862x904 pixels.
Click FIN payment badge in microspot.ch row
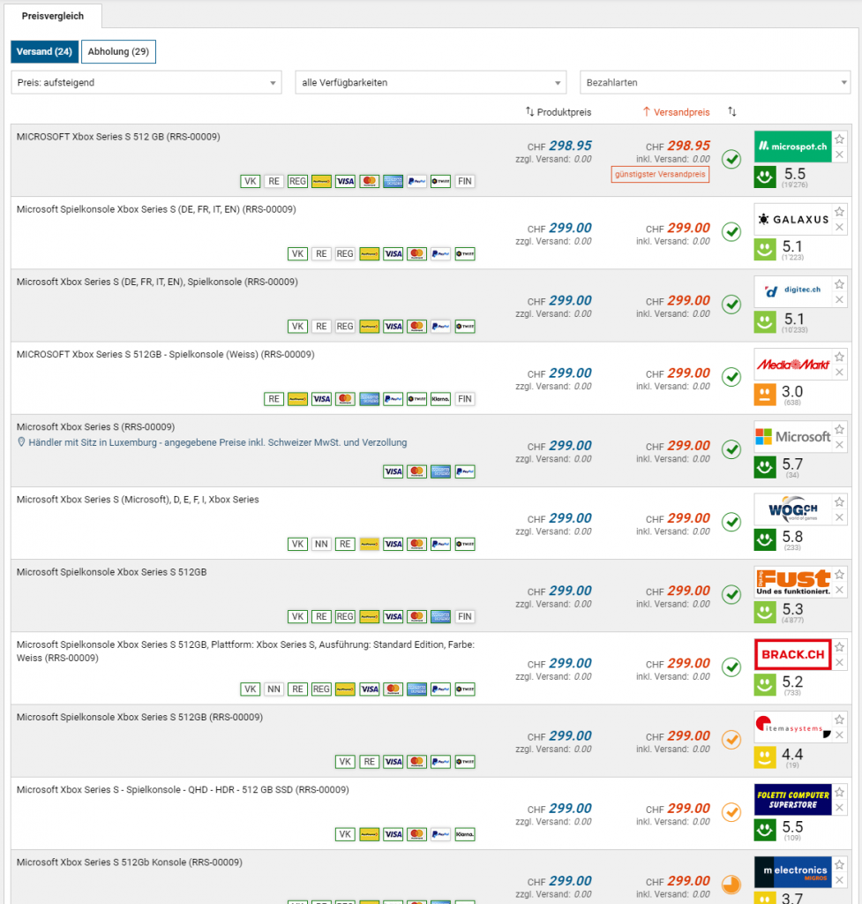(464, 181)
